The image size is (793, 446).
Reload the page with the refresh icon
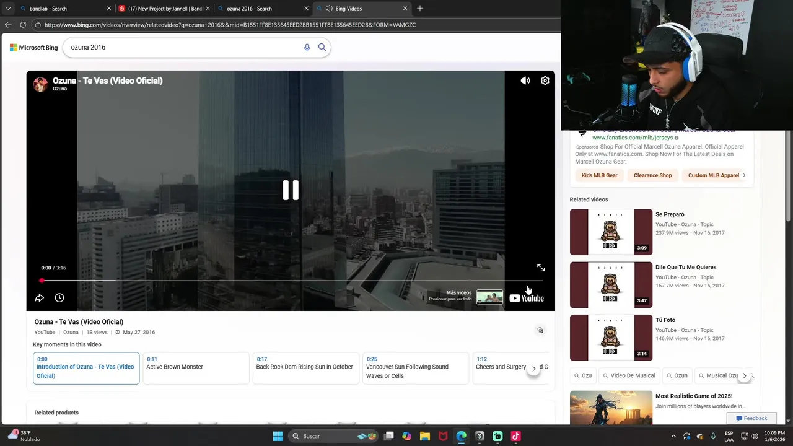point(23,25)
